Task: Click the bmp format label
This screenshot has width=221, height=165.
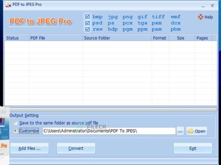Action: tap(97, 17)
